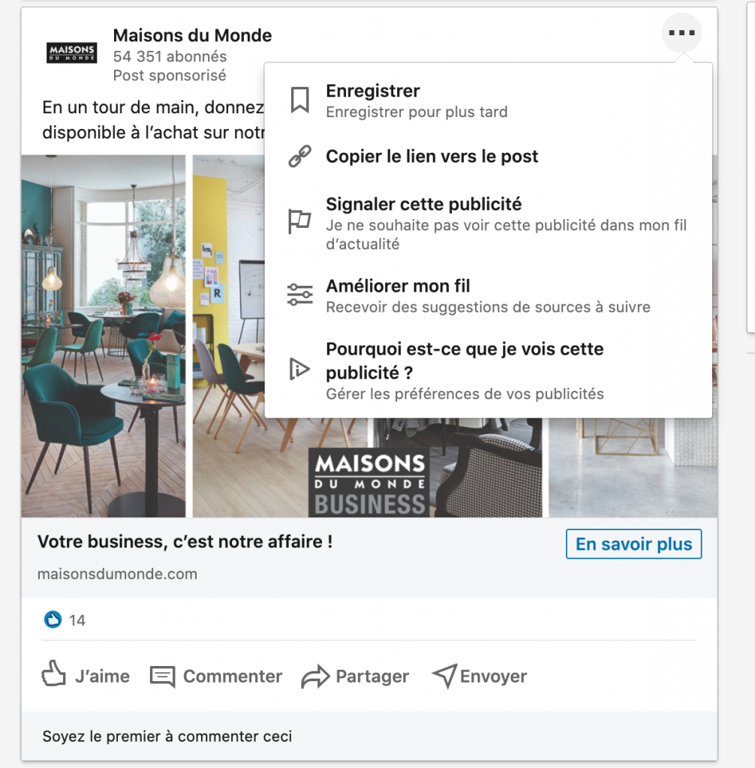Click the En savoir plus button
Image resolution: width=755 pixels, height=768 pixels.
633,544
